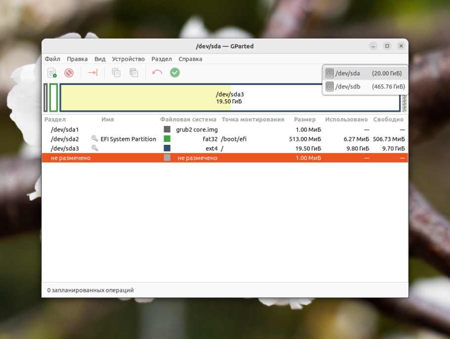450x339 pixels.
Task: Select the /dev/sda1 partition row
Action: click(x=225, y=129)
